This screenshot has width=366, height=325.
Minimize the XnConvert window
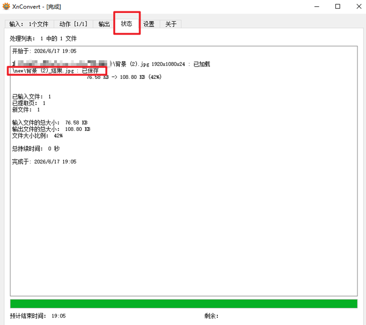[317, 6]
